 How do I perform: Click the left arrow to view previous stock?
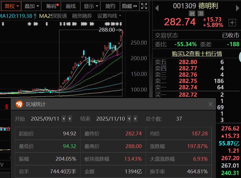click(157, 8)
